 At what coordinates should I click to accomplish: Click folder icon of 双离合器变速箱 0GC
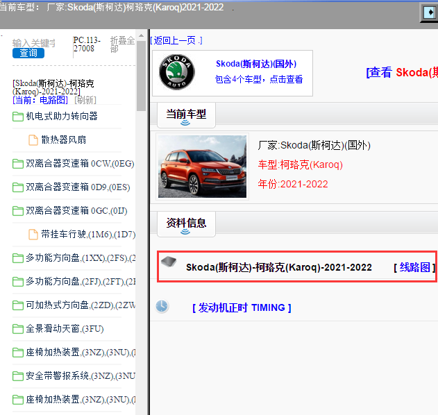[x=18, y=211]
